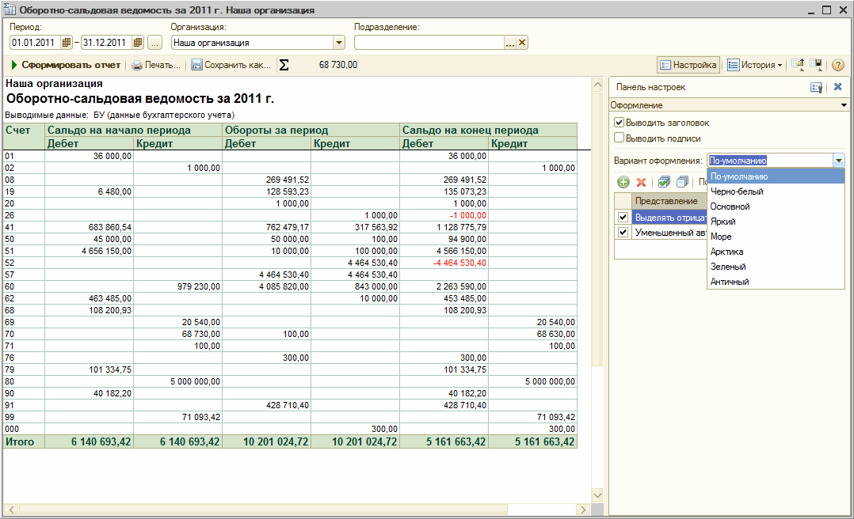
Task: Uncheck the Выделять отрицательные row checkbox
Action: coord(623,217)
